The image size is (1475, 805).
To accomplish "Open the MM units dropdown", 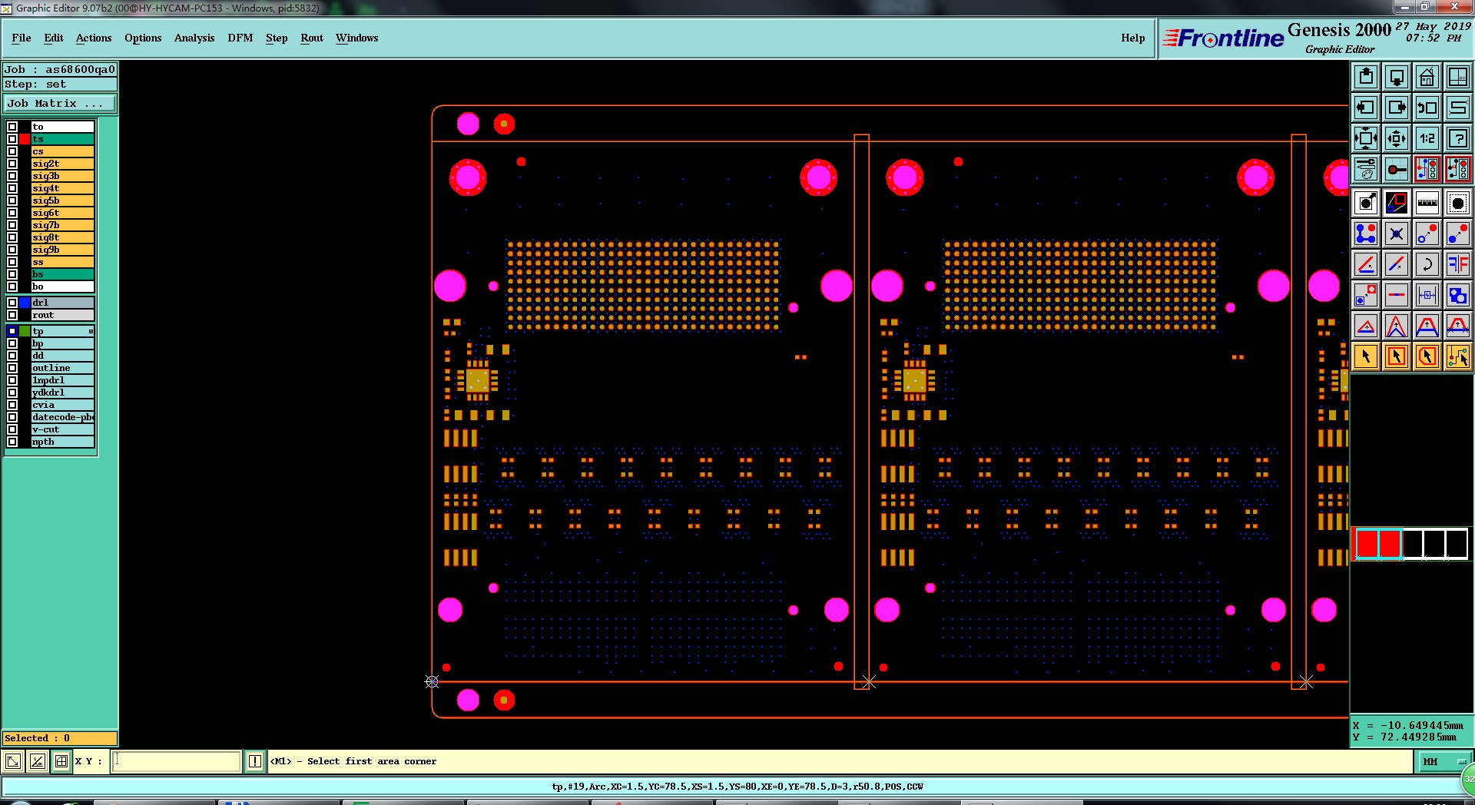I will (x=1444, y=761).
